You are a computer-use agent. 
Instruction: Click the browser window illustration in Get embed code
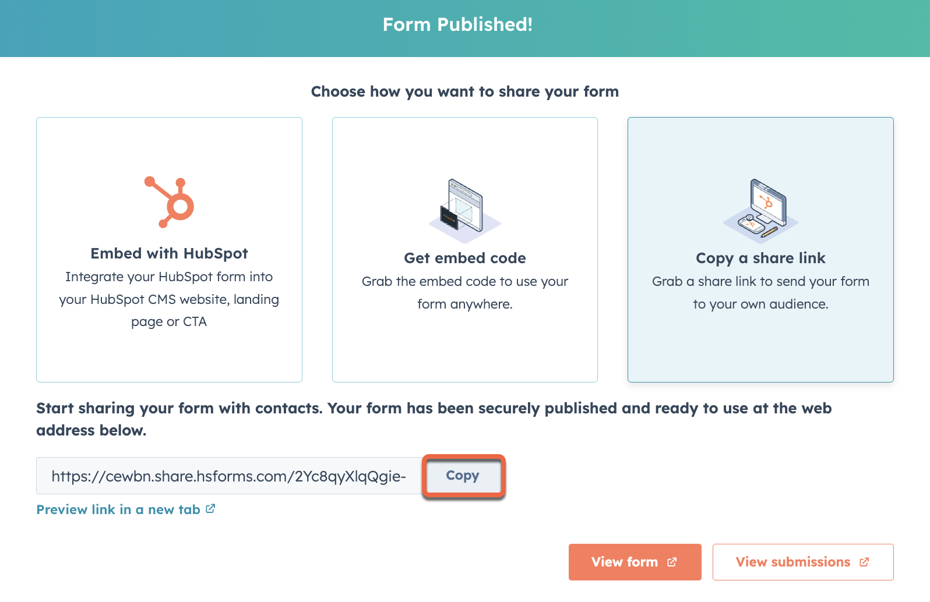point(466,201)
